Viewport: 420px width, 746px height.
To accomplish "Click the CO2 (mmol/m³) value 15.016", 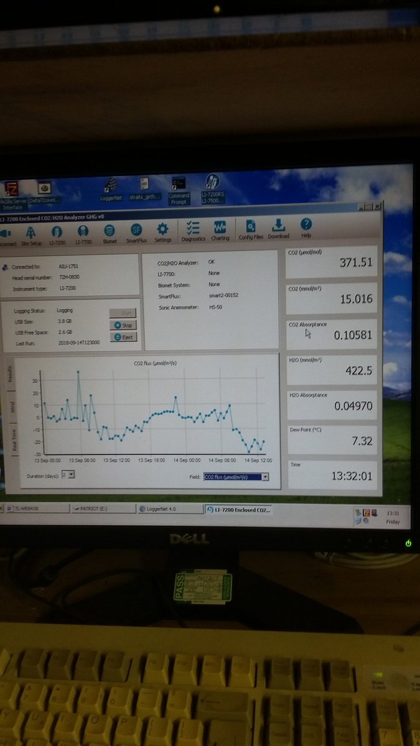I will tap(357, 299).
